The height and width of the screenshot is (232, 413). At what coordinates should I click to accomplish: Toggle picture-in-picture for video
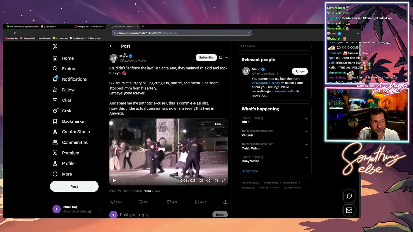216,181
